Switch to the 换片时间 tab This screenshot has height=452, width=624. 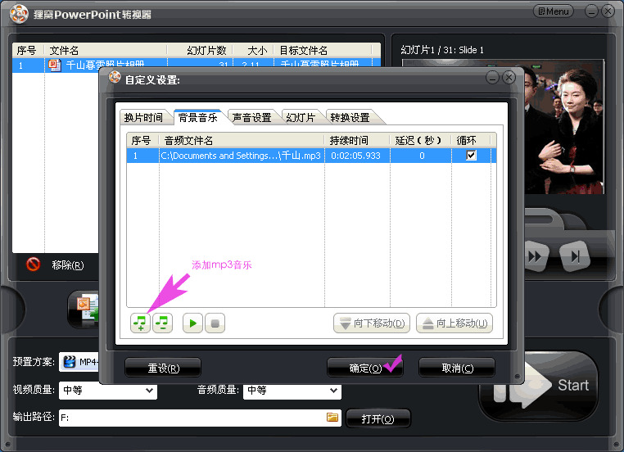143,118
